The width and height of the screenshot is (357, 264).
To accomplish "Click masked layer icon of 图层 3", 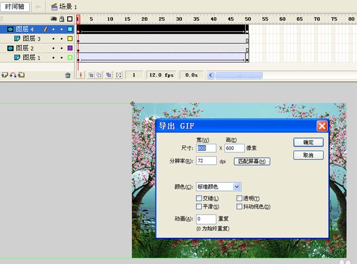I will (17, 38).
